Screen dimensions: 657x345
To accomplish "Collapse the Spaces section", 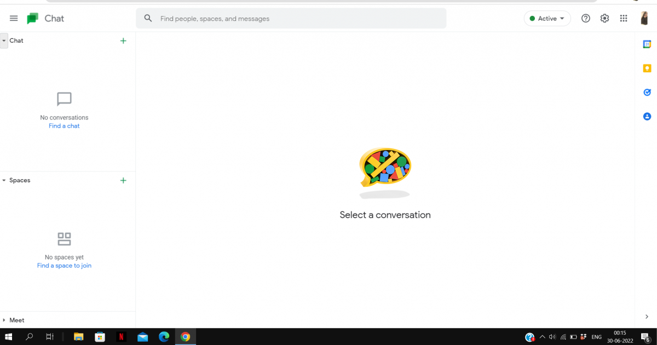I will tap(5, 180).
